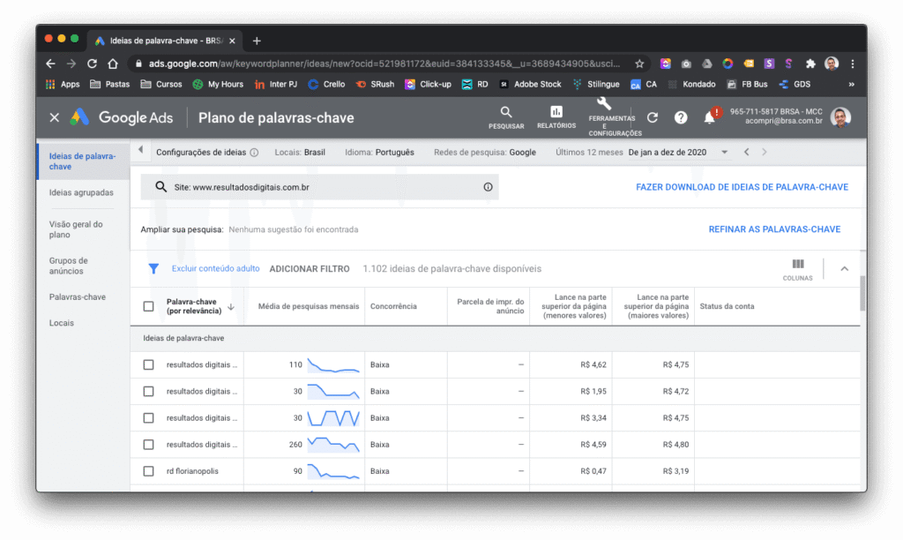
Task: Click the blue filter funnel icon
Action: click(153, 268)
